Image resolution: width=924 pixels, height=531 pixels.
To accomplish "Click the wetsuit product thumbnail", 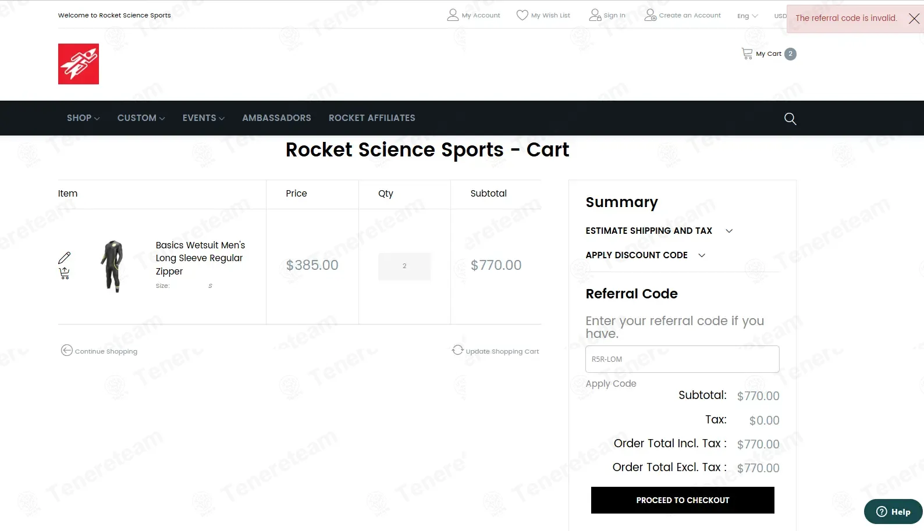I will click(x=112, y=266).
